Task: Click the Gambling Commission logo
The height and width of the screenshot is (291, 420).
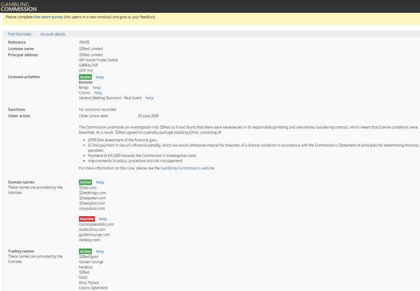Action: pos(18,7)
